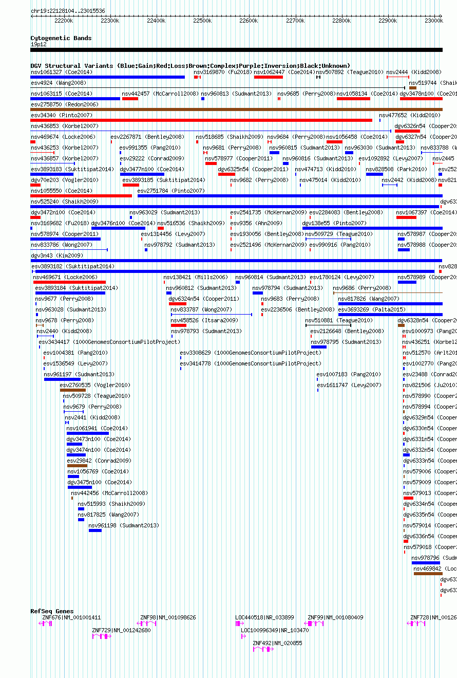The image size is (457, 678).
Task: Click the dgv138e55 (Pinto2007) label
Action: point(335,223)
